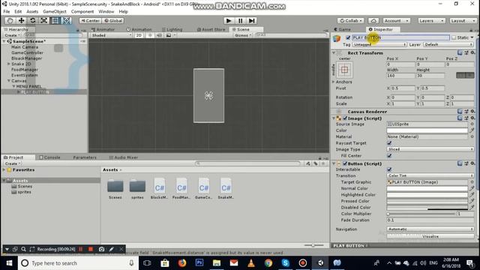This screenshot has width=480, height=270.
Task: Click the Color Multiplier slider
Action: 421,214
